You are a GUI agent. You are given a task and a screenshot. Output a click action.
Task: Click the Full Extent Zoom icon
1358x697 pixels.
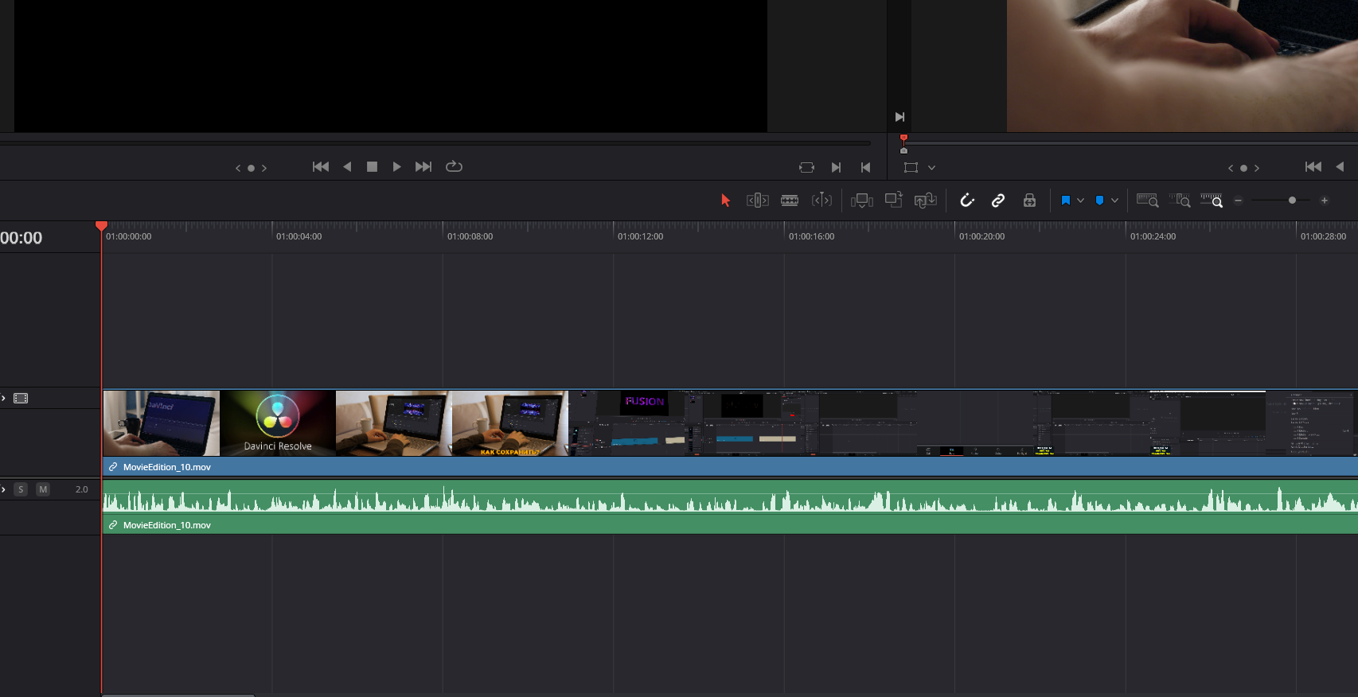pyautogui.click(x=1147, y=201)
